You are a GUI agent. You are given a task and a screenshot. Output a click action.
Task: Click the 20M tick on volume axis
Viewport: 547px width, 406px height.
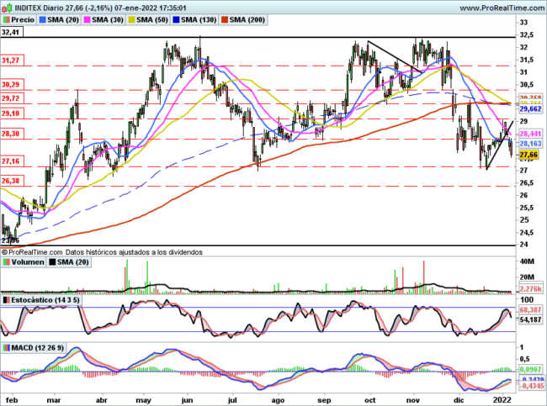click(527, 277)
